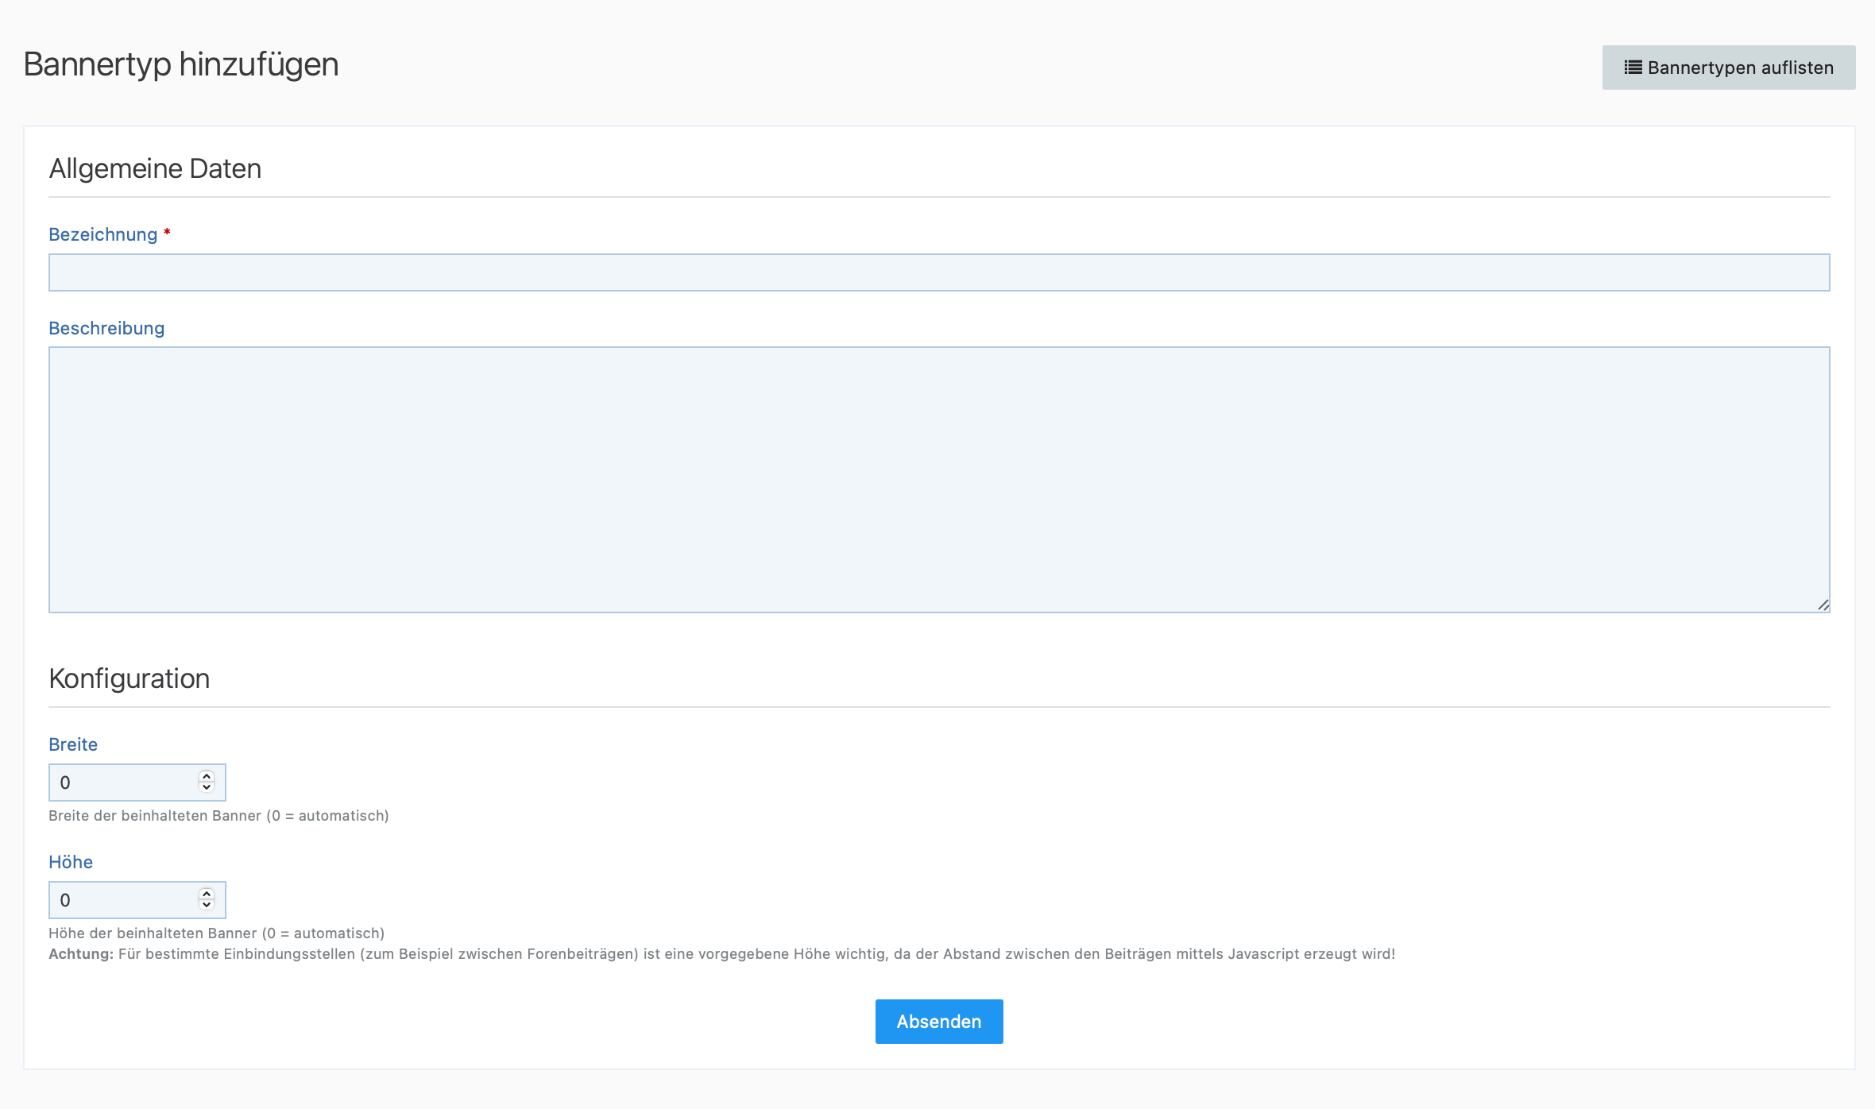Click the bold Achtung warning text
1875x1109 pixels.
point(81,954)
